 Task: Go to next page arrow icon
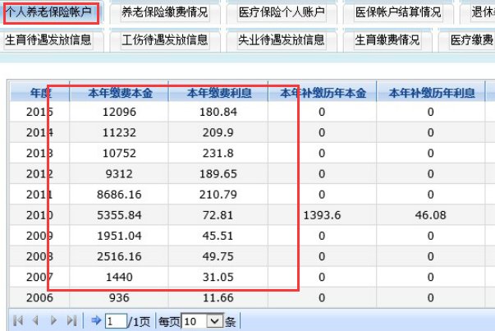[53, 321]
